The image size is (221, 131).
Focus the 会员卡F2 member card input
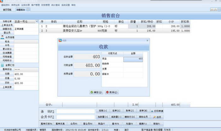click(76, 117)
